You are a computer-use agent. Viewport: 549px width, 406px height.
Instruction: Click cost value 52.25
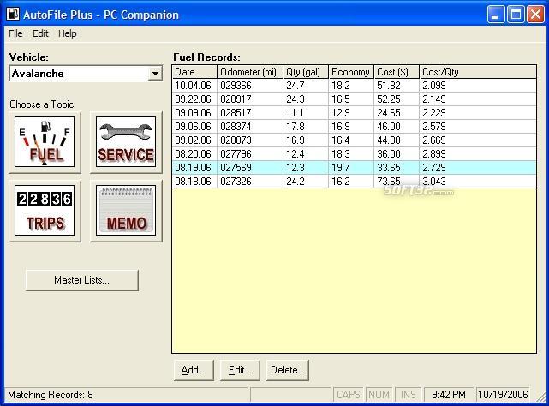pos(389,99)
